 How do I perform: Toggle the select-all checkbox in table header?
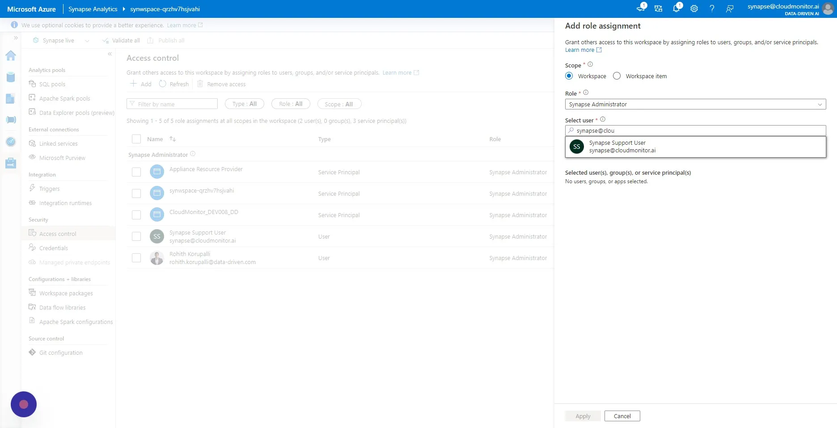(136, 139)
